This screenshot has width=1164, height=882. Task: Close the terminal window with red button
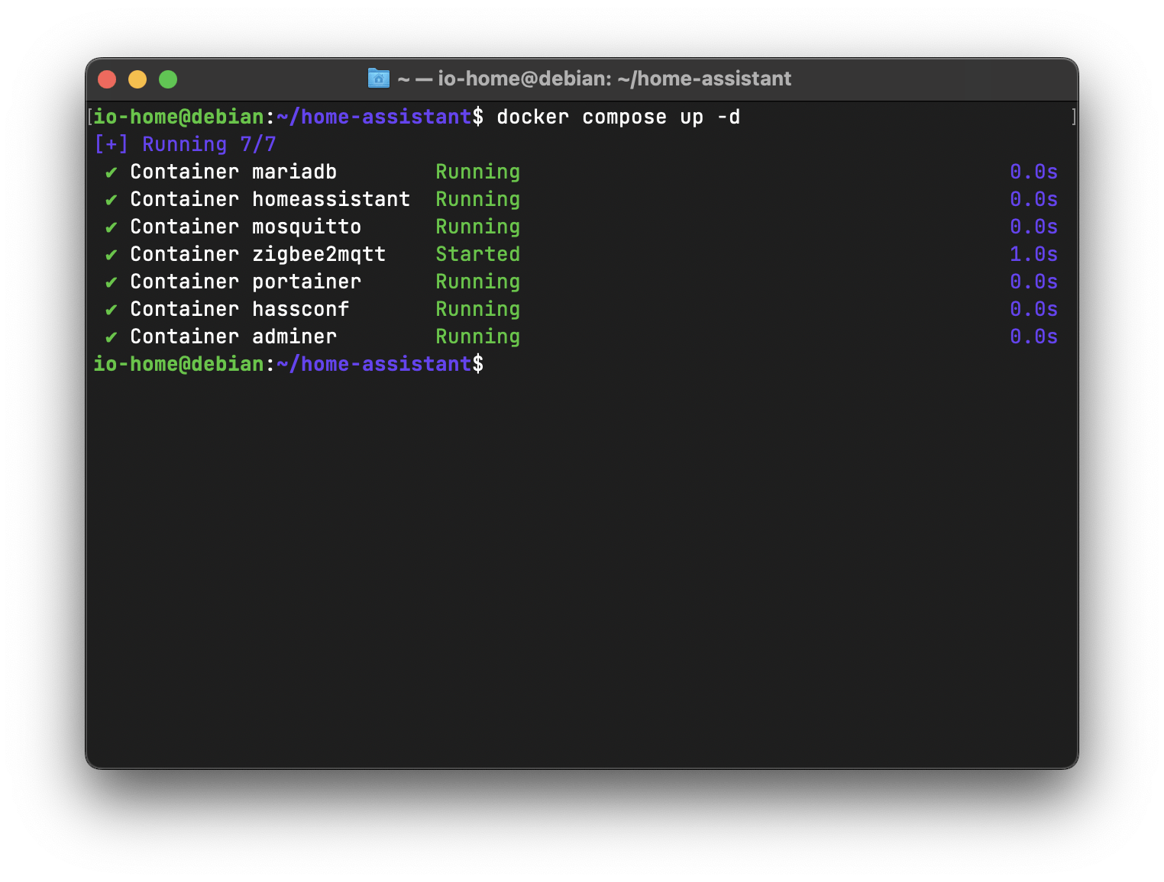(x=107, y=79)
